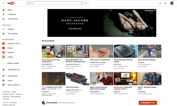Click the Historial clock icon
Screen dimensions: 177x106
click(x=3, y=29)
